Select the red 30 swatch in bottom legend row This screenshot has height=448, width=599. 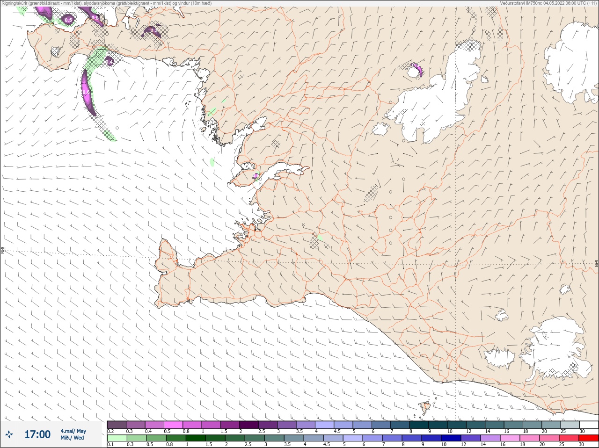click(589, 438)
